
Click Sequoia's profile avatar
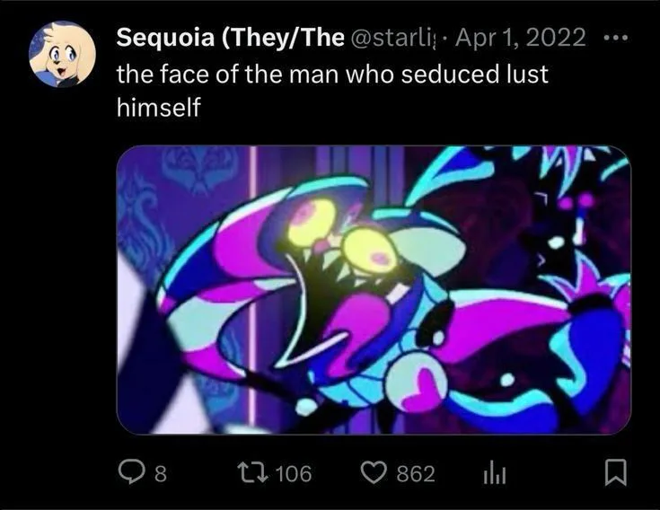click(x=62, y=53)
